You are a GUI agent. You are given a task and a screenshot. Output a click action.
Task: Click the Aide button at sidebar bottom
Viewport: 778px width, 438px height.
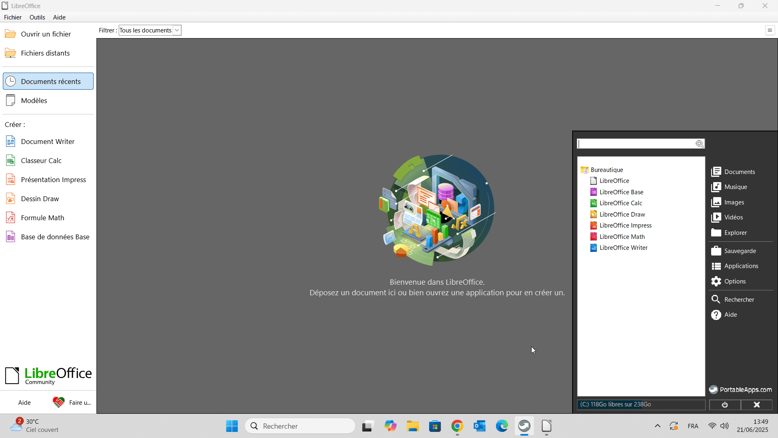(x=24, y=402)
